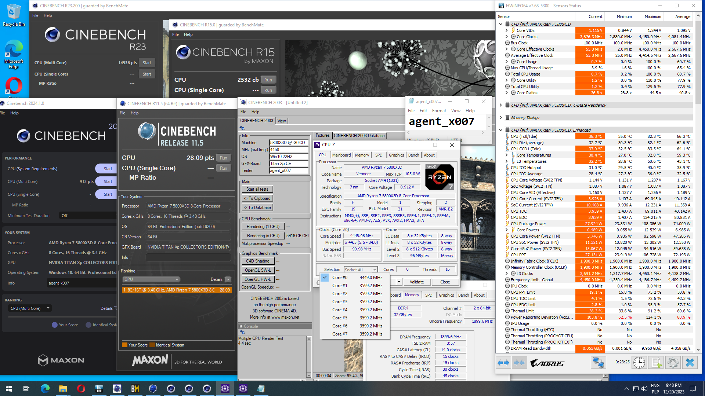705x396 pixels.
Task: Open the Socket #1 selection dropdown in CPU-Z
Action: 361,270
